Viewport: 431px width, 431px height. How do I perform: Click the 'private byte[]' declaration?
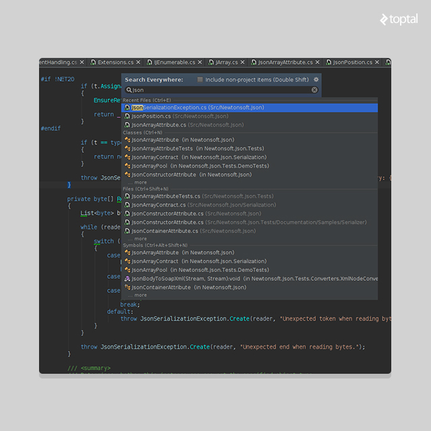(x=90, y=199)
